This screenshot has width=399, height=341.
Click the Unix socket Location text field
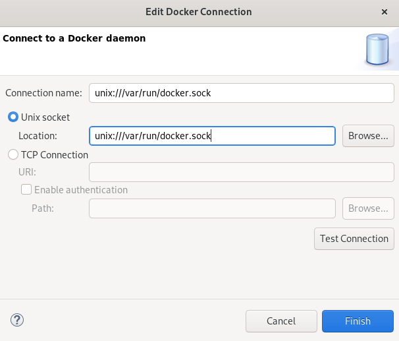pos(212,136)
